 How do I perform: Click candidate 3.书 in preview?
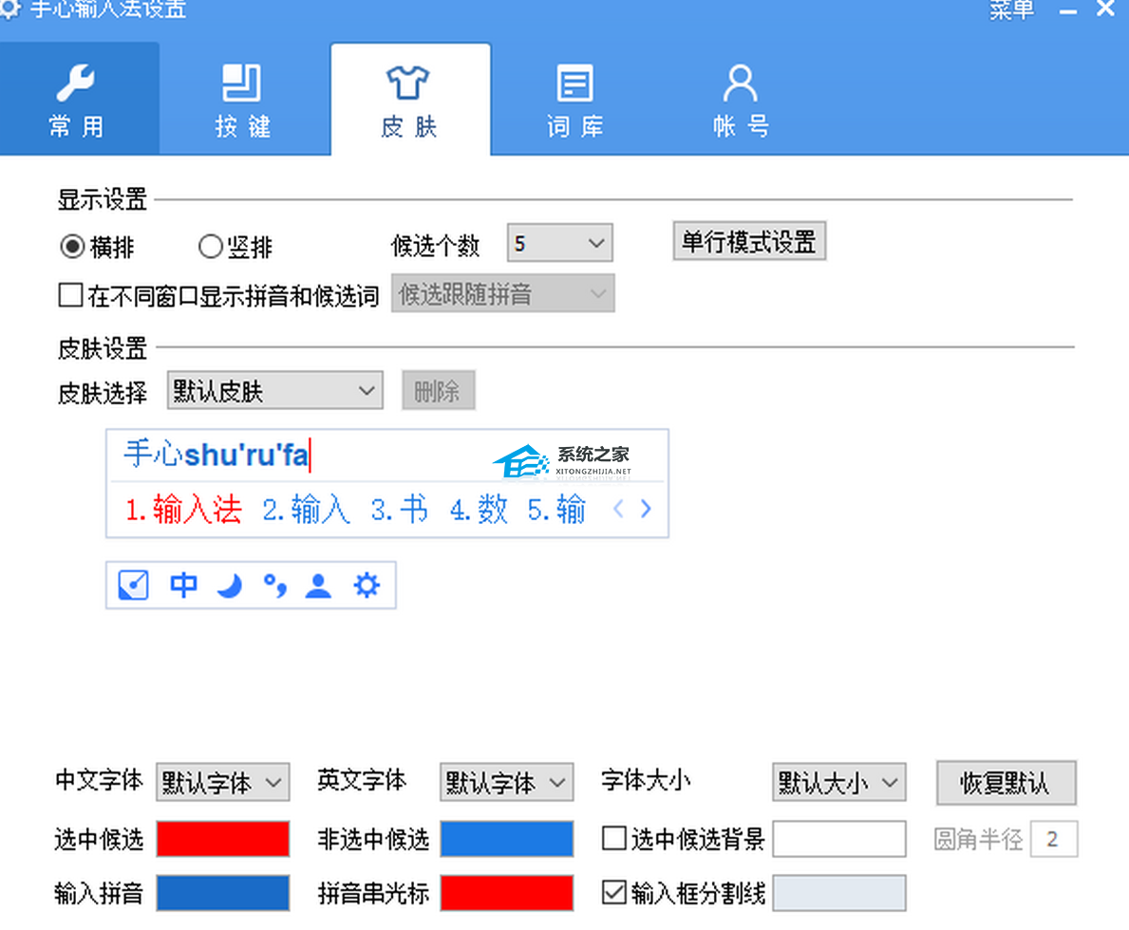tap(399, 510)
